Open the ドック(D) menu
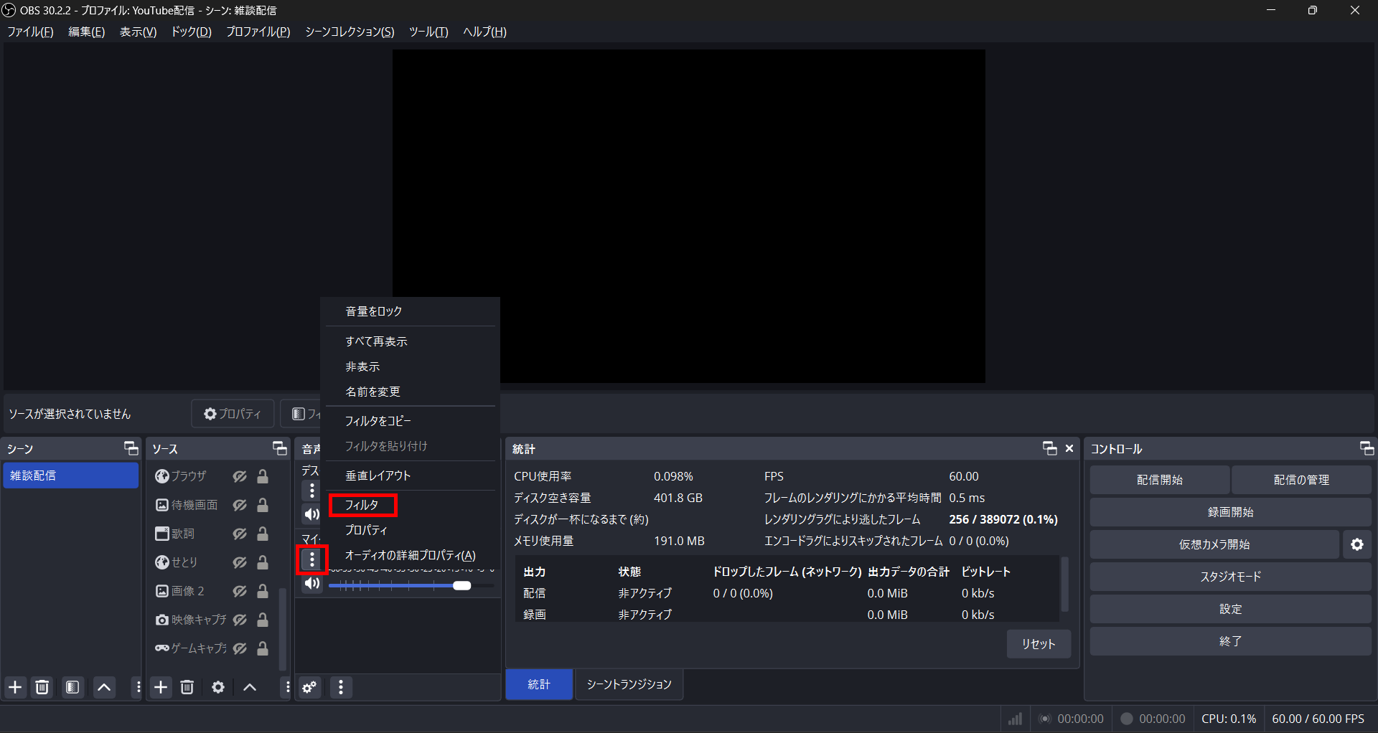This screenshot has height=733, width=1378. point(191,32)
